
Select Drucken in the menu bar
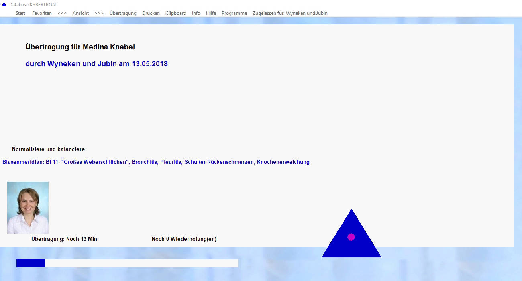pos(151,13)
